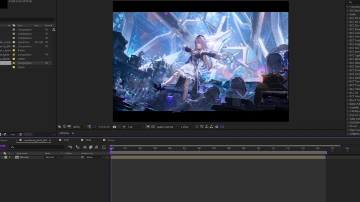Click the rocket icon in Project panel footer
This screenshot has width=360, height=202.
click(4, 135)
